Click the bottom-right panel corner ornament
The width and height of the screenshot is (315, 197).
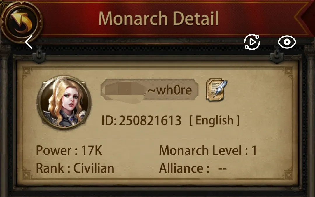pyautogui.click(x=288, y=175)
